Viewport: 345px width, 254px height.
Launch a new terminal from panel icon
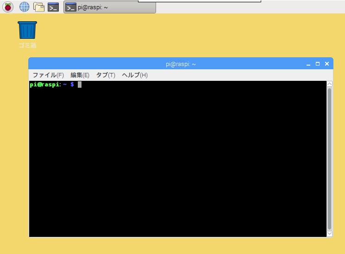[53, 7]
